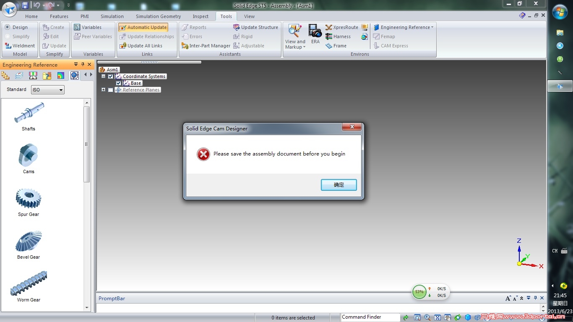573x322 pixels.
Task: Open the Variables table
Action: pyautogui.click(x=88, y=27)
